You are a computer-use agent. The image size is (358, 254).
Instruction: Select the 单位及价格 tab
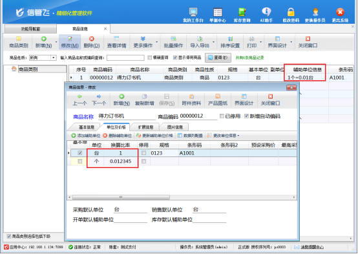click(116, 127)
